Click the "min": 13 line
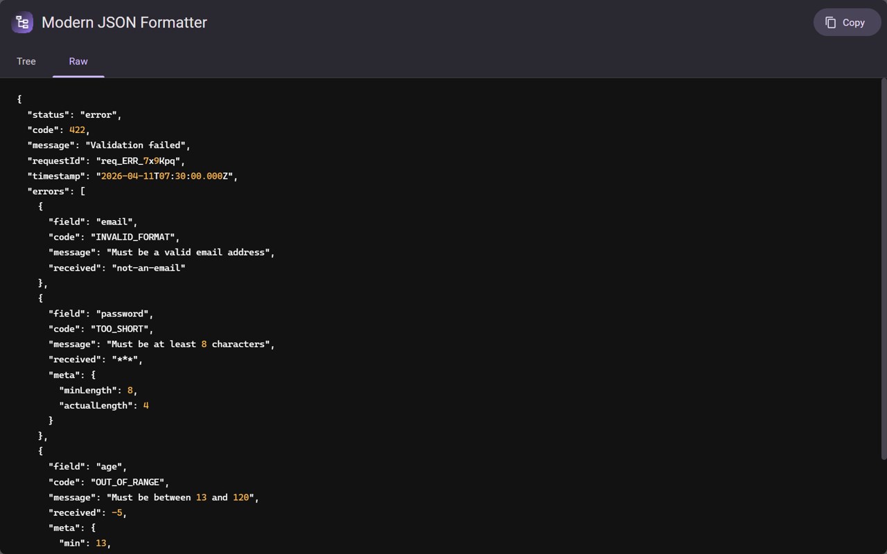The height and width of the screenshot is (554, 887). (x=85, y=543)
